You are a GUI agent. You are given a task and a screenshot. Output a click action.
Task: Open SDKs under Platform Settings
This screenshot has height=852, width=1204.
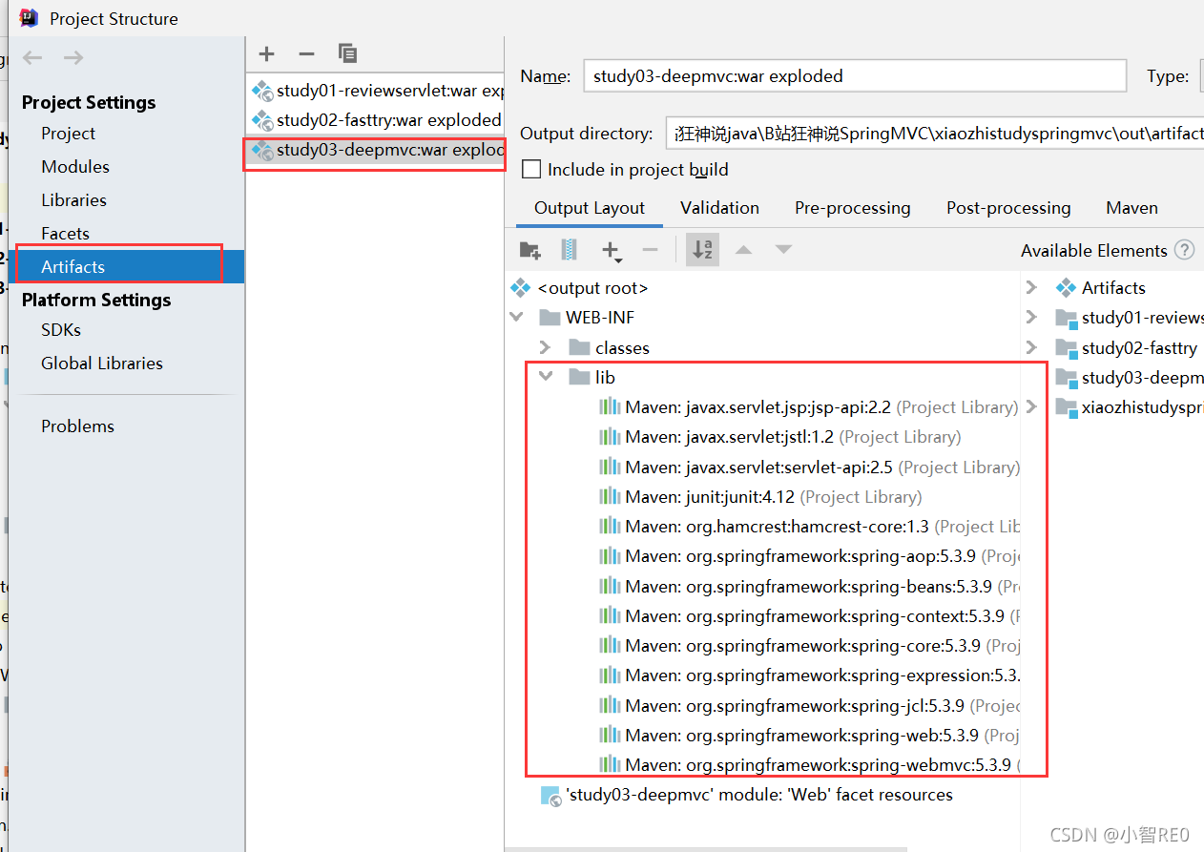point(61,330)
